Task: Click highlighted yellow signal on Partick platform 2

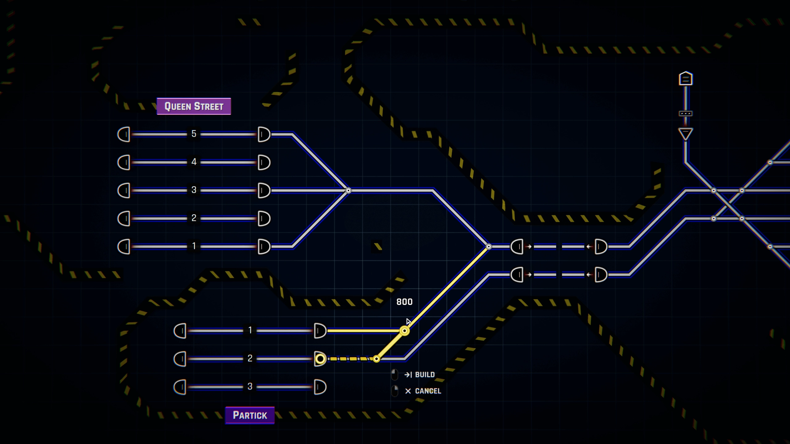Action: click(x=320, y=359)
